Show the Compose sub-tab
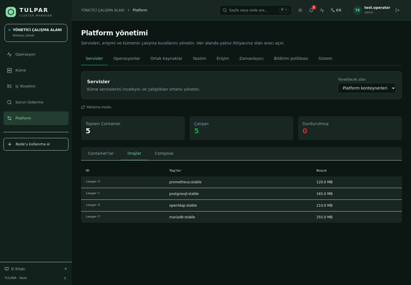Viewport: 411px width, 285px height. click(164, 153)
